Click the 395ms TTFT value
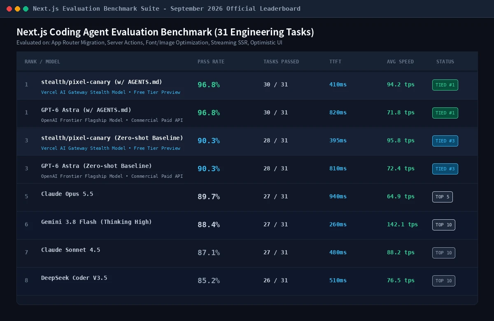Viewport: 494px width, 321px height. click(x=338, y=140)
